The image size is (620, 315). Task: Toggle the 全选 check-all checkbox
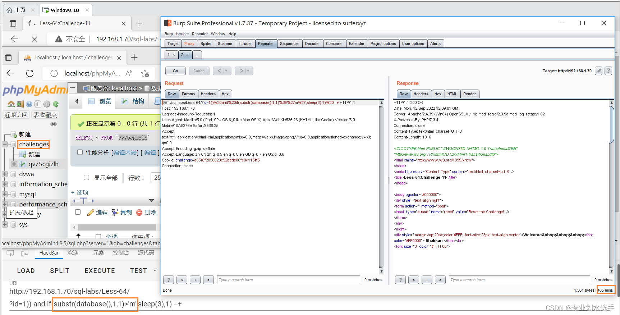[98, 237]
